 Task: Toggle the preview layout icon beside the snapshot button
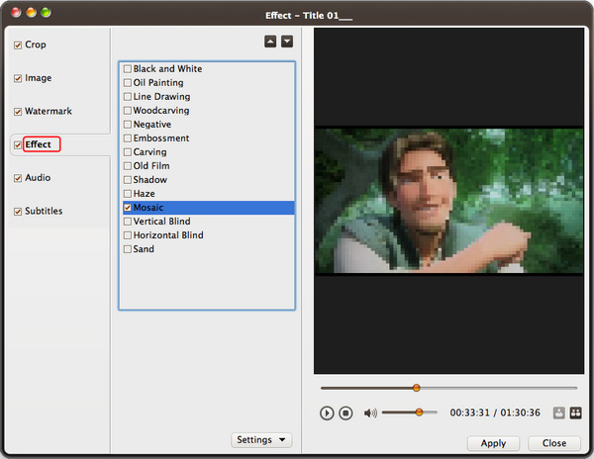[x=575, y=413]
